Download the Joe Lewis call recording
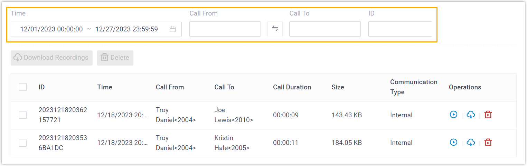Screen dimensions: 527x166 coord(471,115)
